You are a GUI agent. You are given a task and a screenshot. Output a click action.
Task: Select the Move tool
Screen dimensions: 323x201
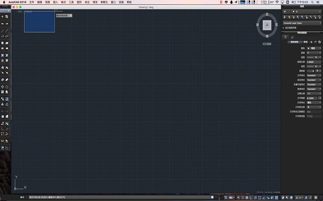(x=2, y=87)
